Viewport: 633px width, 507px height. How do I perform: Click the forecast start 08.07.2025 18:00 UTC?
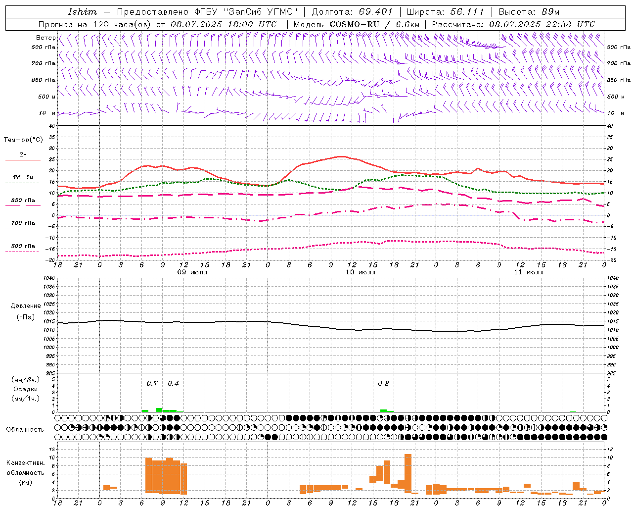[223, 24]
